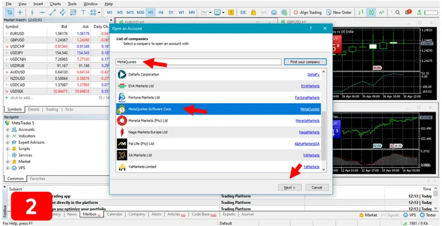Screen dimensions: 442x226
Task: Click the company search input field
Action: pyautogui.click(x=198, y=62)
